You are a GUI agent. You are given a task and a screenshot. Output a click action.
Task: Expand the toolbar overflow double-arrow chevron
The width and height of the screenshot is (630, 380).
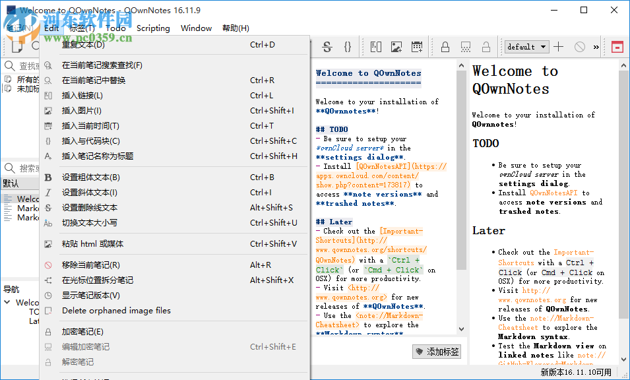click(596, 47)
